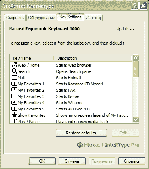The width and height of the screenshot is (149, 169).
Task: Click the key list scrollbar thumb
Action: click(x=136, y=69)
